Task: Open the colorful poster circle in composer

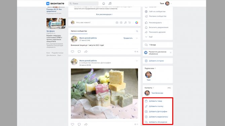Action: 137,23
